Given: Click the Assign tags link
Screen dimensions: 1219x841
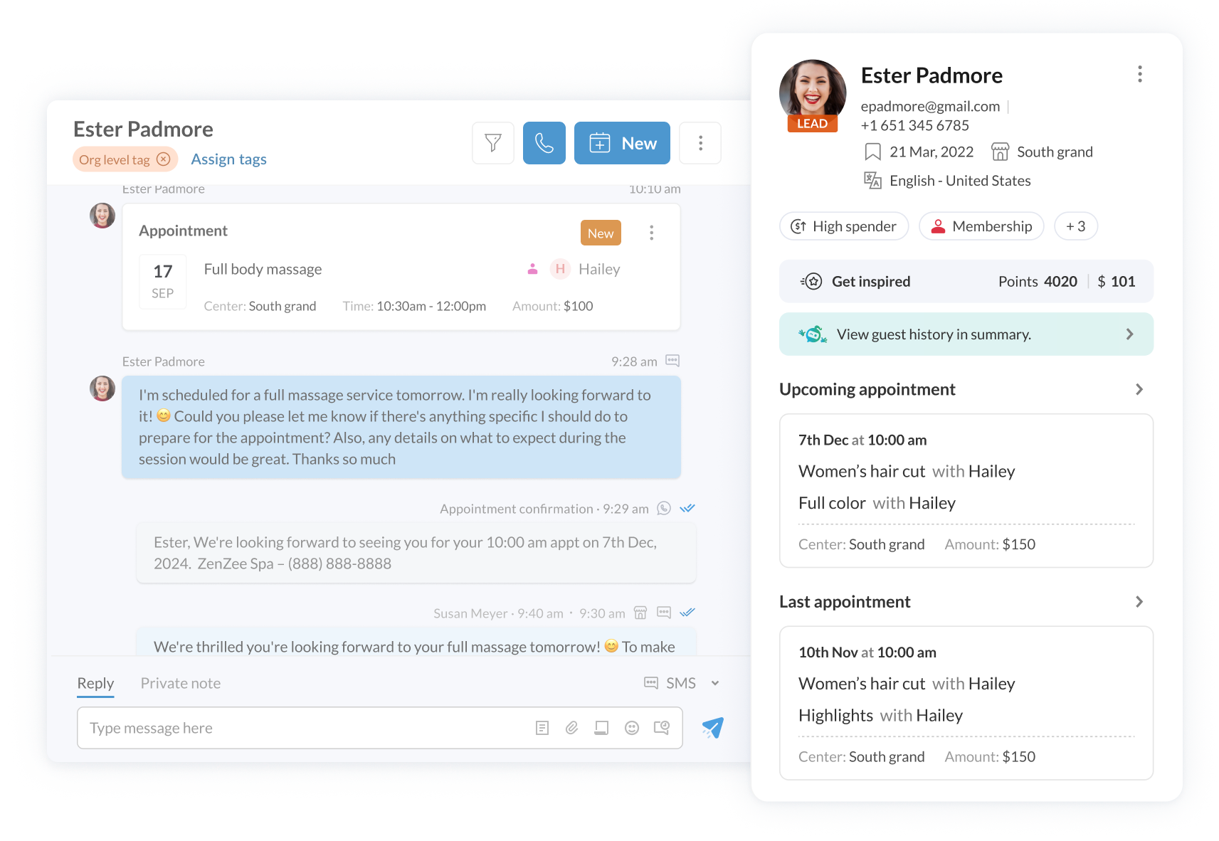Looking at the screenshot, I should point(228,159).
